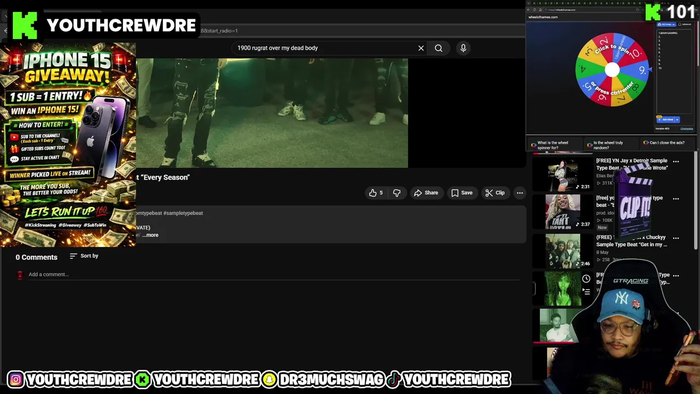The width and height of the screenshot is (700, 394).
Task: Click the red '10.' wheel segment
Action: [633, 54]
